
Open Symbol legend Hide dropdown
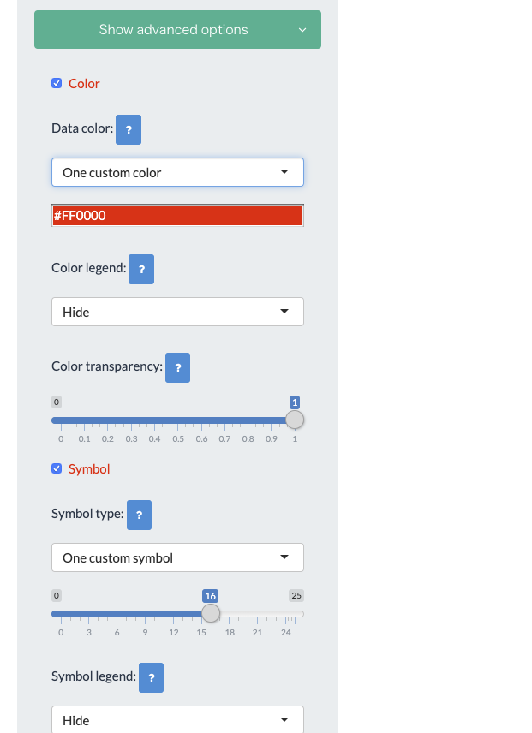pos(177,720)
